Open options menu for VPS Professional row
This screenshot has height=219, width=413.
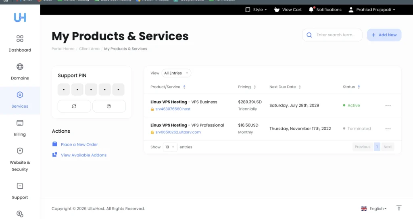(x=388, y=129)
